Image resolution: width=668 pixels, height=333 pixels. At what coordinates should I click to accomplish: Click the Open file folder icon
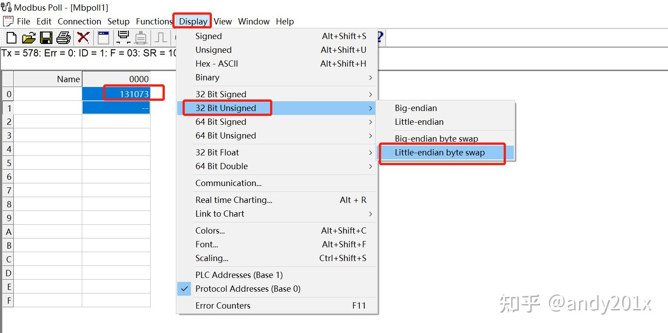pyautogui.click(x=29, y=38)
